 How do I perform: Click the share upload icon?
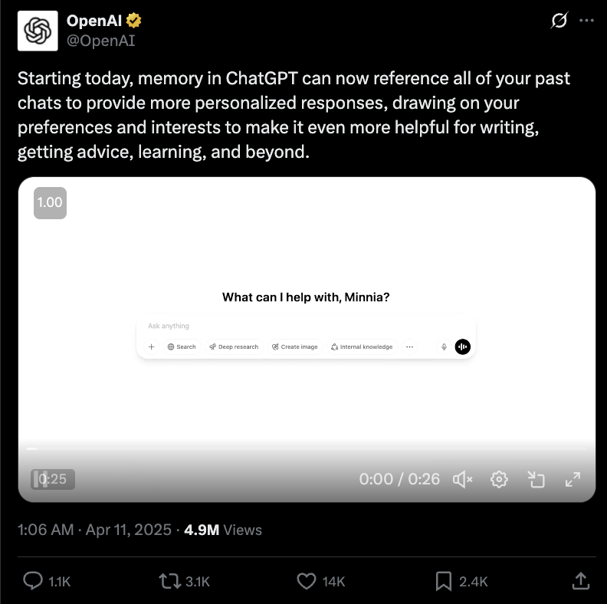[580, 581]
